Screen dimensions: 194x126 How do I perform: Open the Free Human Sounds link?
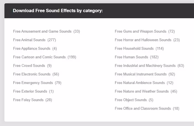tap(132, 57)
